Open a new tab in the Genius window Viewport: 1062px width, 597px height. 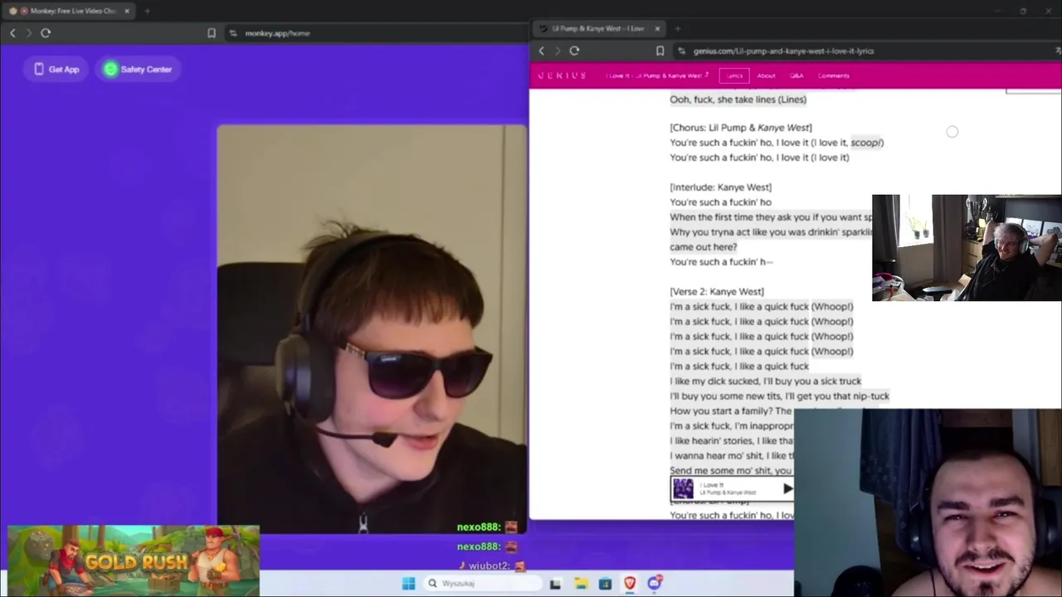click(677, 28)
